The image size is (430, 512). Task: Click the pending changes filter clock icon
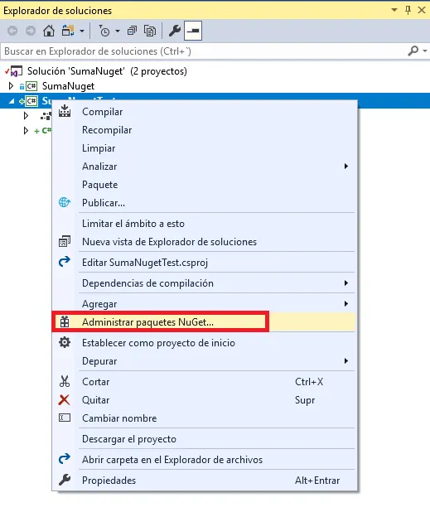[x=104, y=31]
